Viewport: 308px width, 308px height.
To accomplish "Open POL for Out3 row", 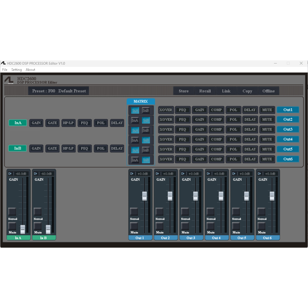I will pyautogui.click(x=233, y=129).
